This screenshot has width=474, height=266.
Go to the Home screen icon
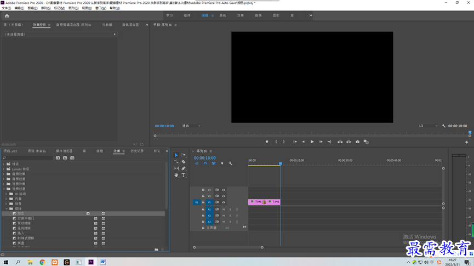click(7, 16)
